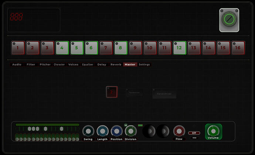Open the Voices tab
The height and width of the screenshot is (155, 255).
[x=73, y=64]
